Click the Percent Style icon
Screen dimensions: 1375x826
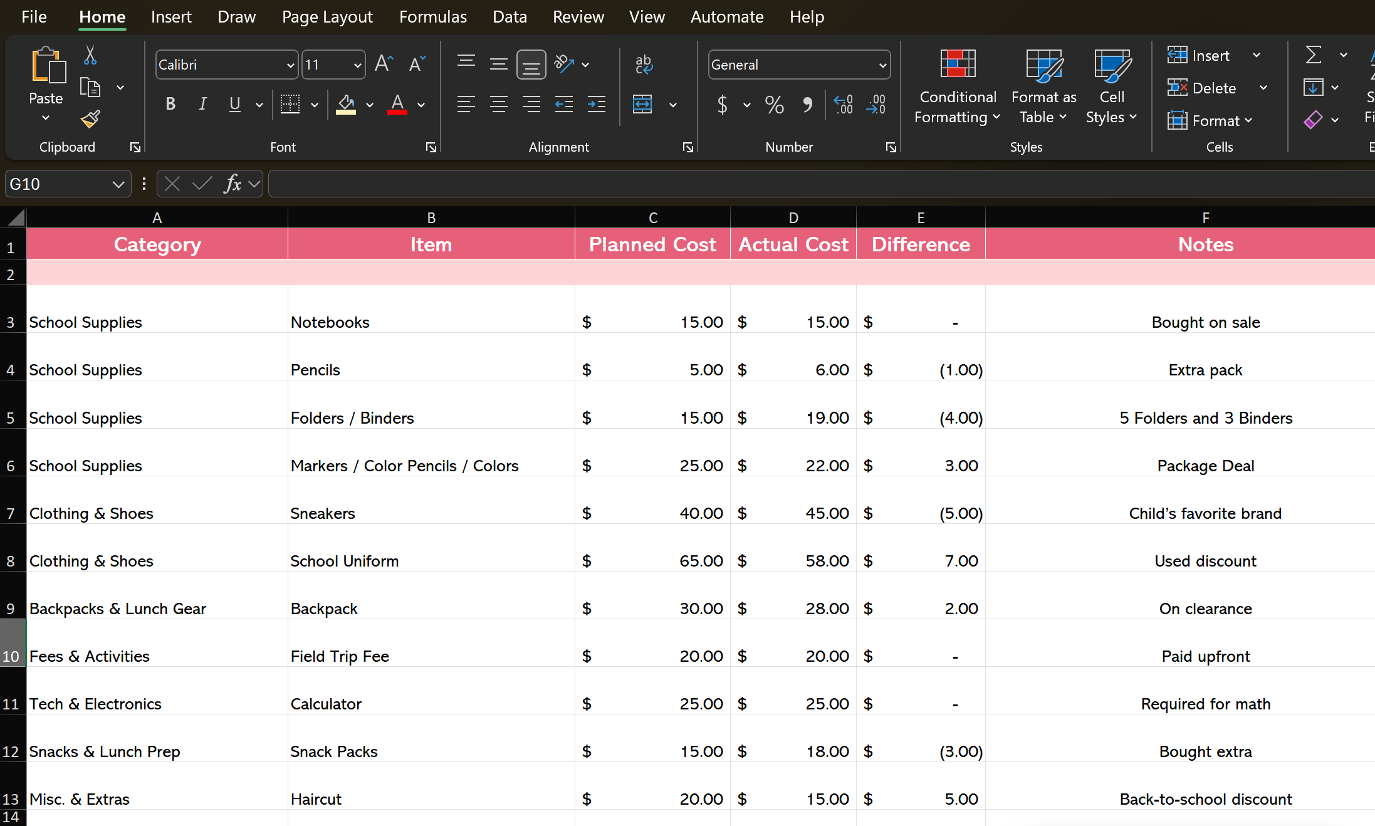775,104
